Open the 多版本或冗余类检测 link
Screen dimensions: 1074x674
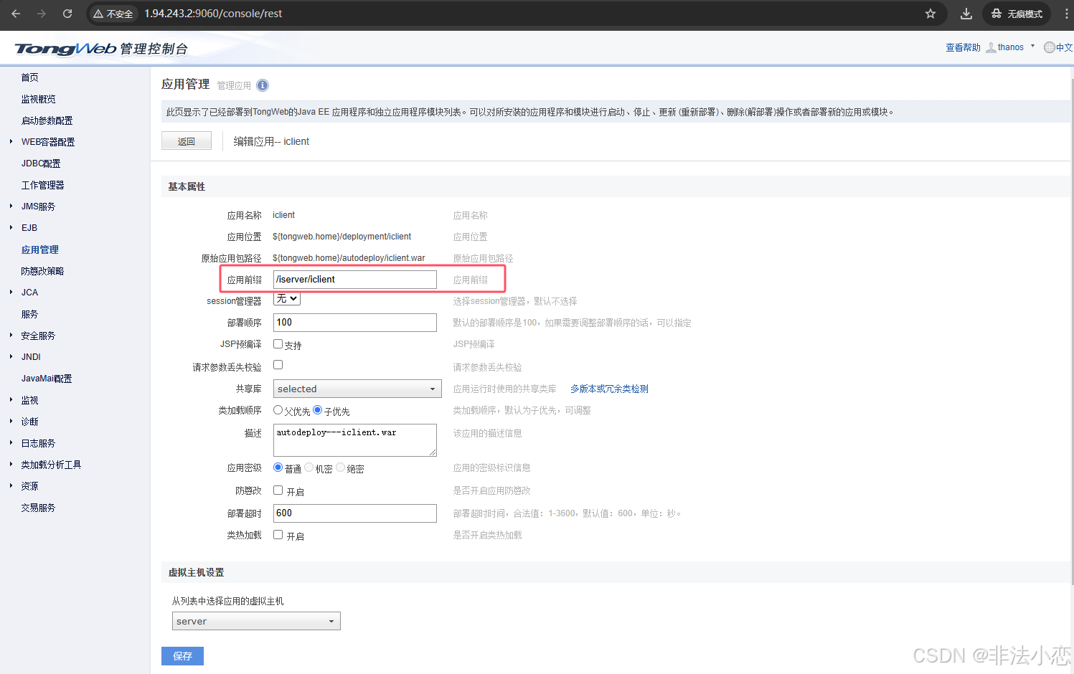610,389
